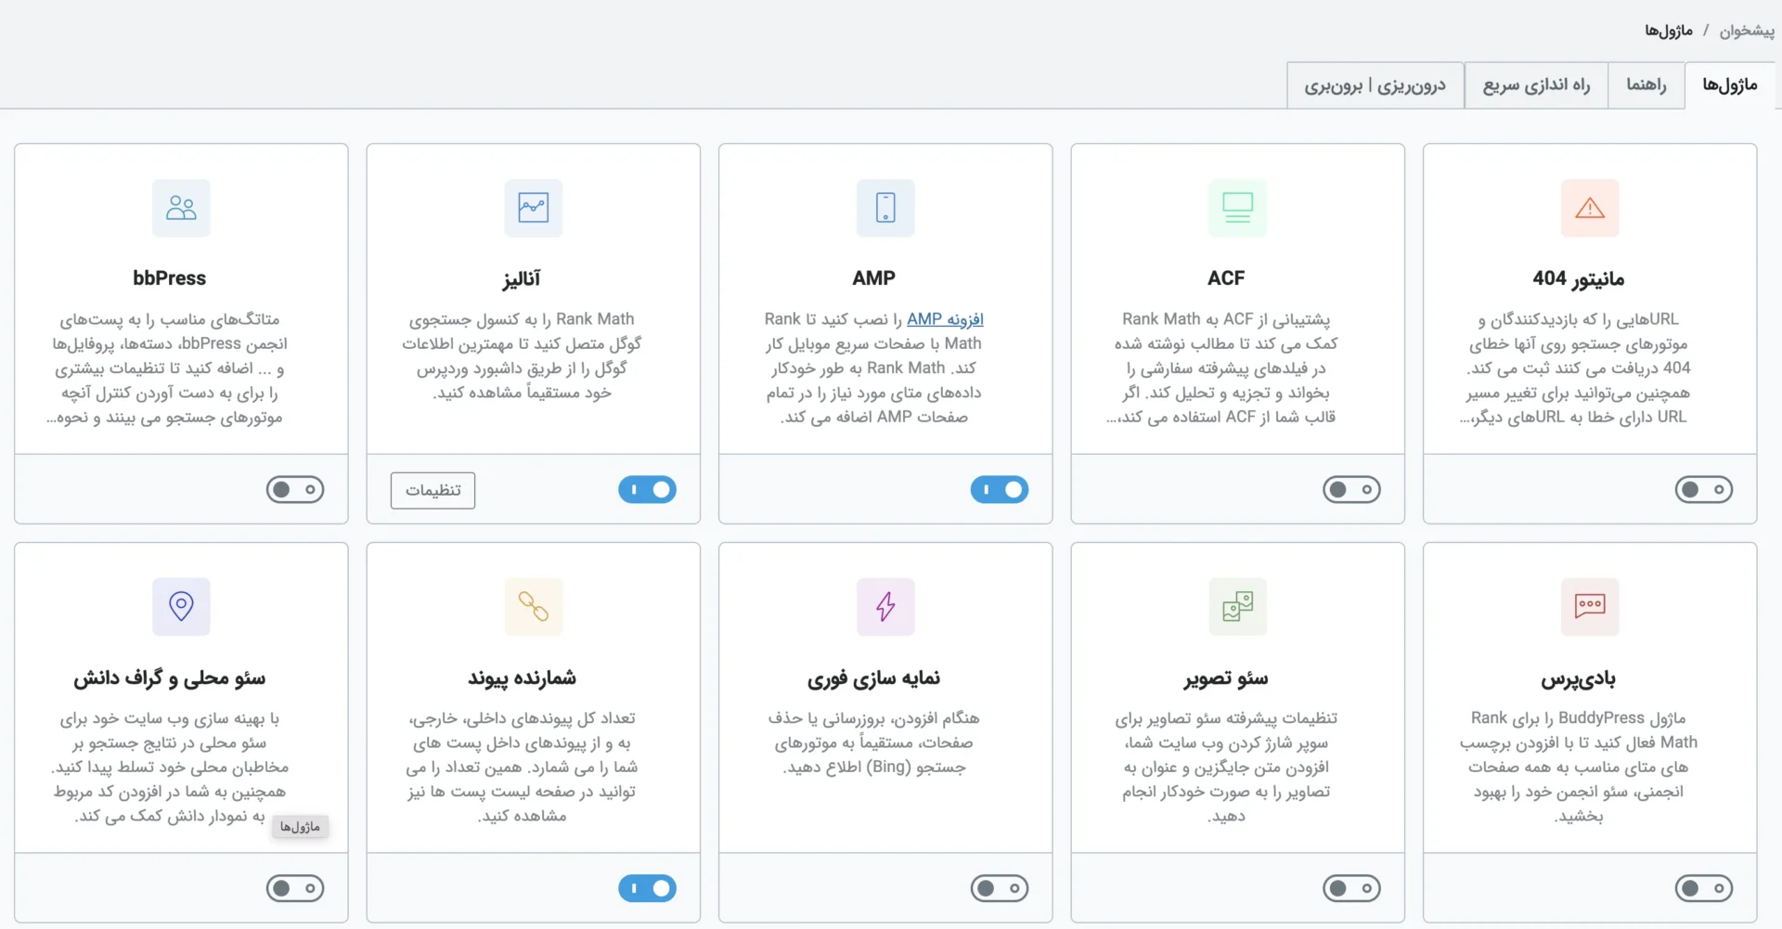Screen dimensions: 1782x929
Task: Enable the مانیتور 404 module toggle
Action: tap(1704, 489)
